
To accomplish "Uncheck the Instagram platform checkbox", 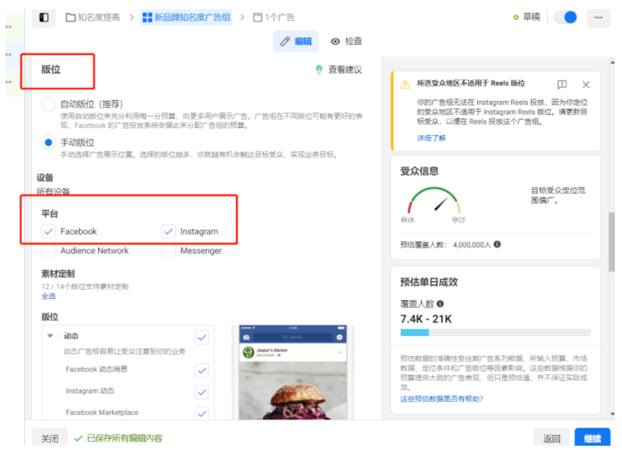I will pos(168,231).
